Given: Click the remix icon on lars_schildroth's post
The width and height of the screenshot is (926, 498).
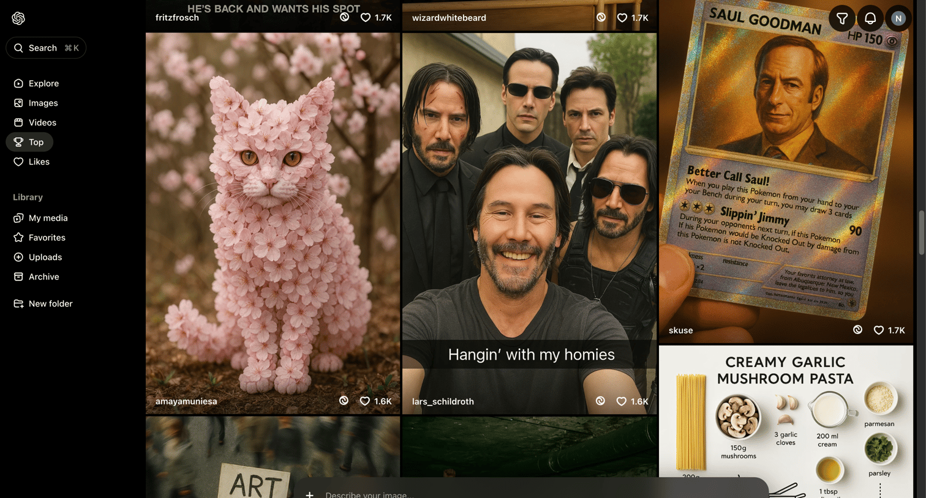Looking at the screenshot, I should [x=601, y=401].
